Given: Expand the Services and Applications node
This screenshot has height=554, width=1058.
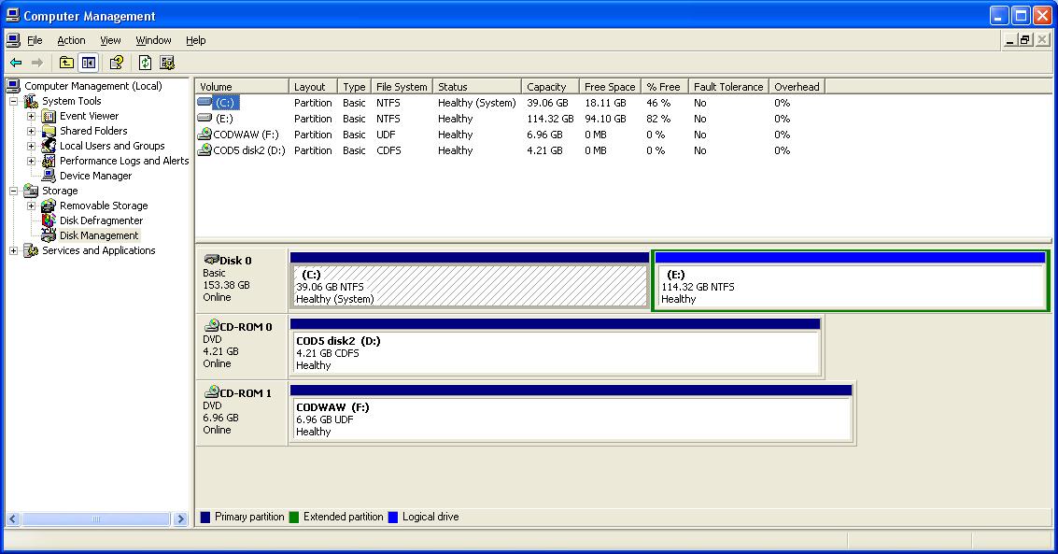Looking at the screenshot, I should coord(14,250).
